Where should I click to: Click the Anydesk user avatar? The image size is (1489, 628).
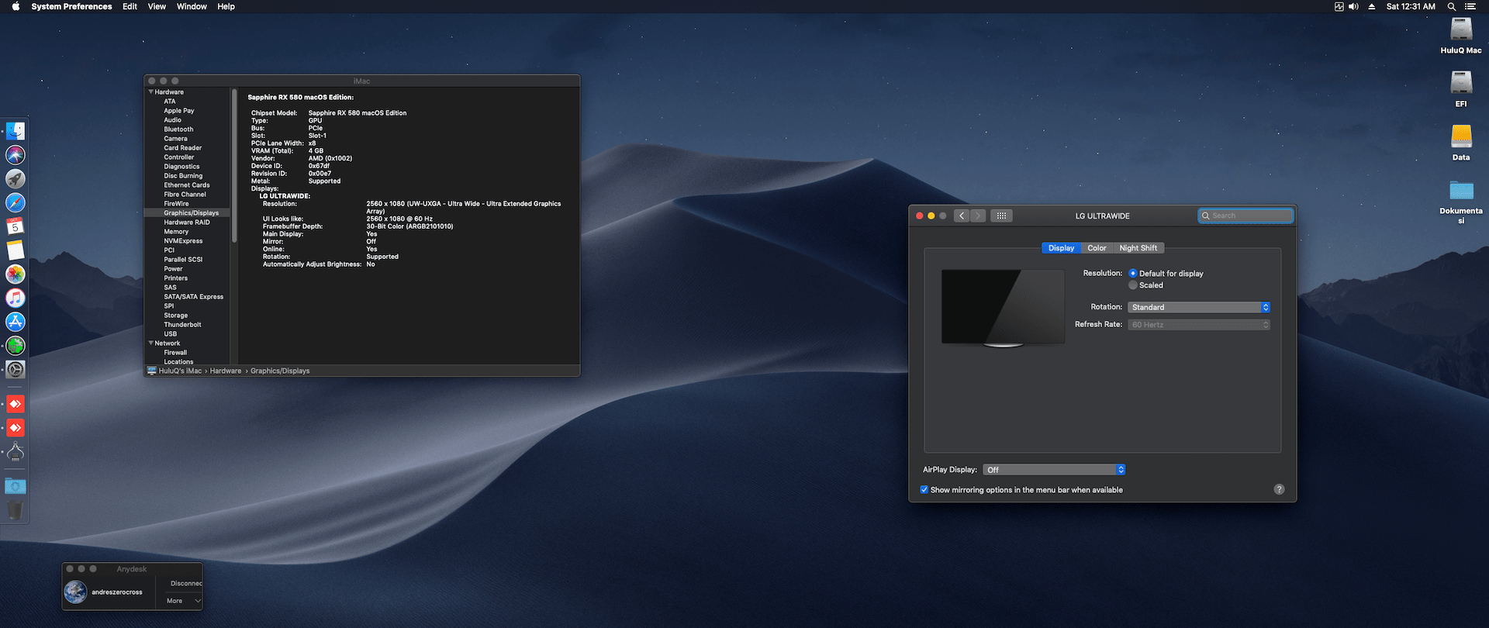pos(75,592)
